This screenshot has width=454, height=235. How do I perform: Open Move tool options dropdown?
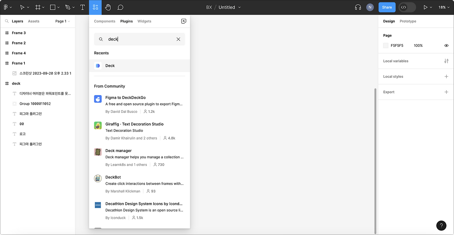tap(28, 7)
